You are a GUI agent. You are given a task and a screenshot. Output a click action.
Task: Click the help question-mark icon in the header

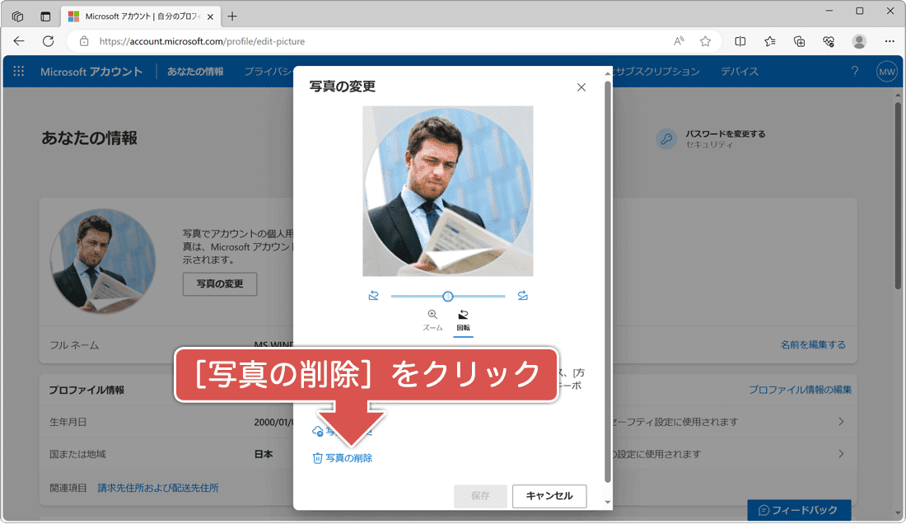coord(854,71)
